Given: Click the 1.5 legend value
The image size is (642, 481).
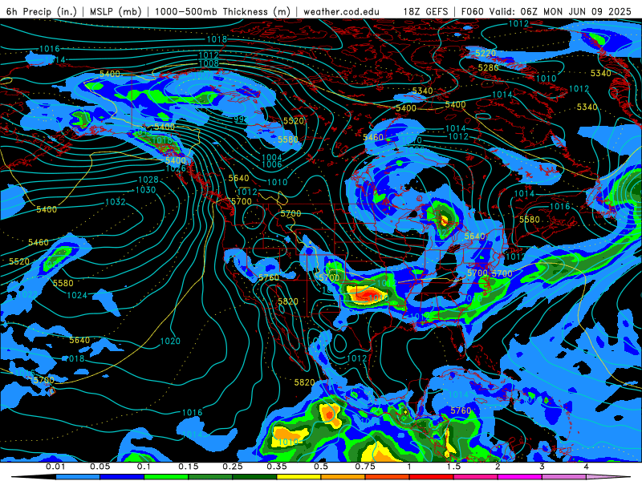Looking at the screenshot, I should (453, 467).
